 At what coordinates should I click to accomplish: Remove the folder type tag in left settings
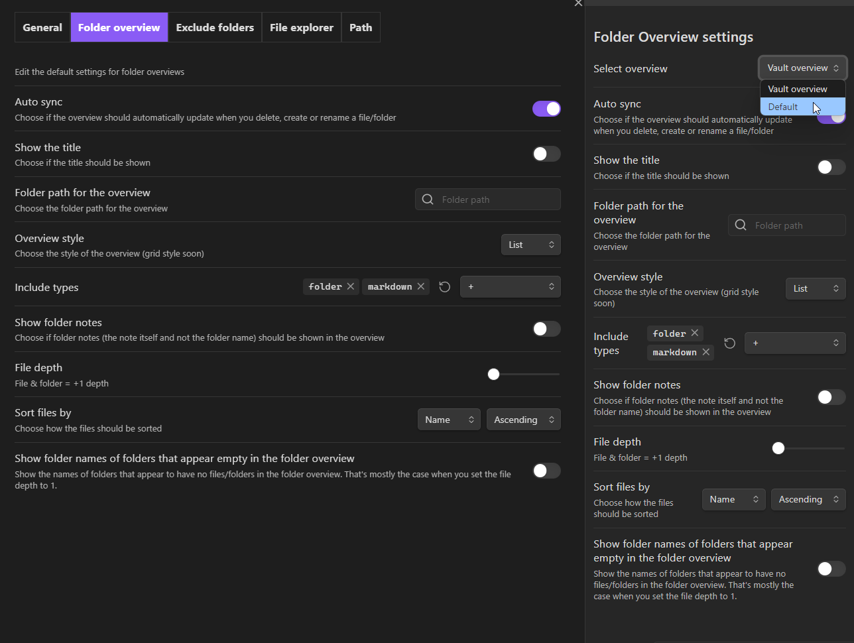pyautogui.click(x=351, y=286)
